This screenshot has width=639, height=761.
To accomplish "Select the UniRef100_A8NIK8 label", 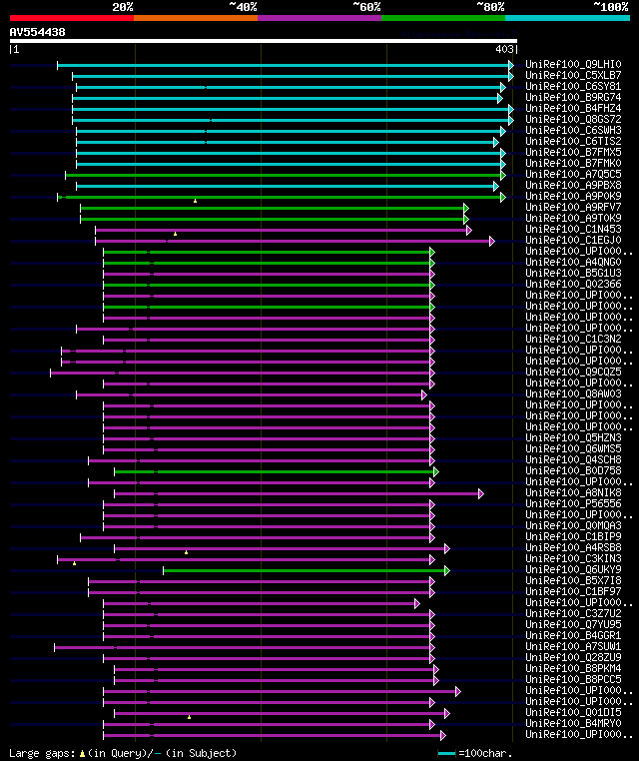I will [x=573, y=492].
